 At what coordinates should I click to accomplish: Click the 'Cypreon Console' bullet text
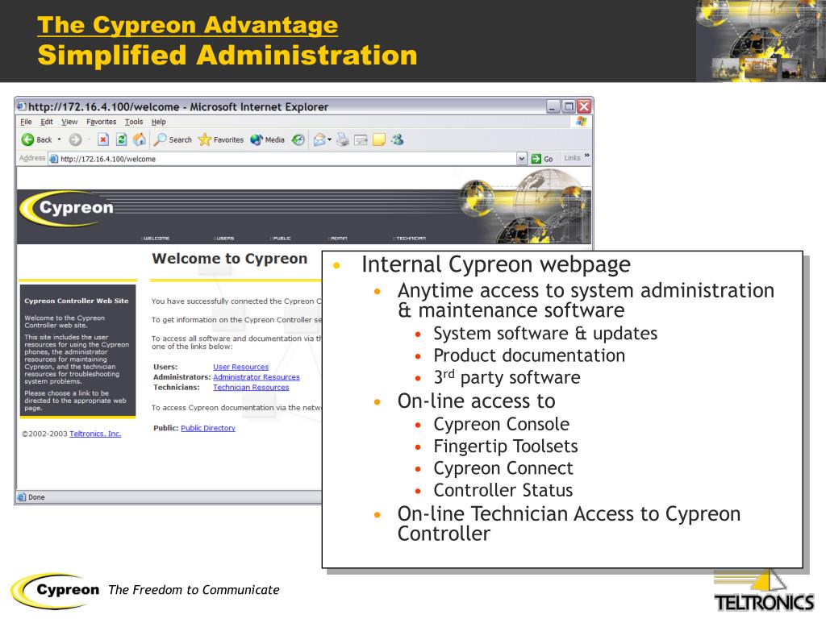(501, 424)
